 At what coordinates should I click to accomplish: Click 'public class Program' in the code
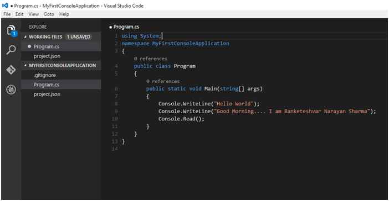[165, 66]
